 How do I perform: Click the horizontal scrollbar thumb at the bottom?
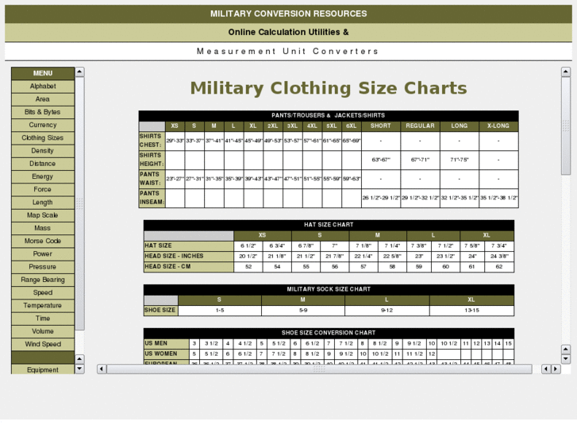tap(319, 369)
